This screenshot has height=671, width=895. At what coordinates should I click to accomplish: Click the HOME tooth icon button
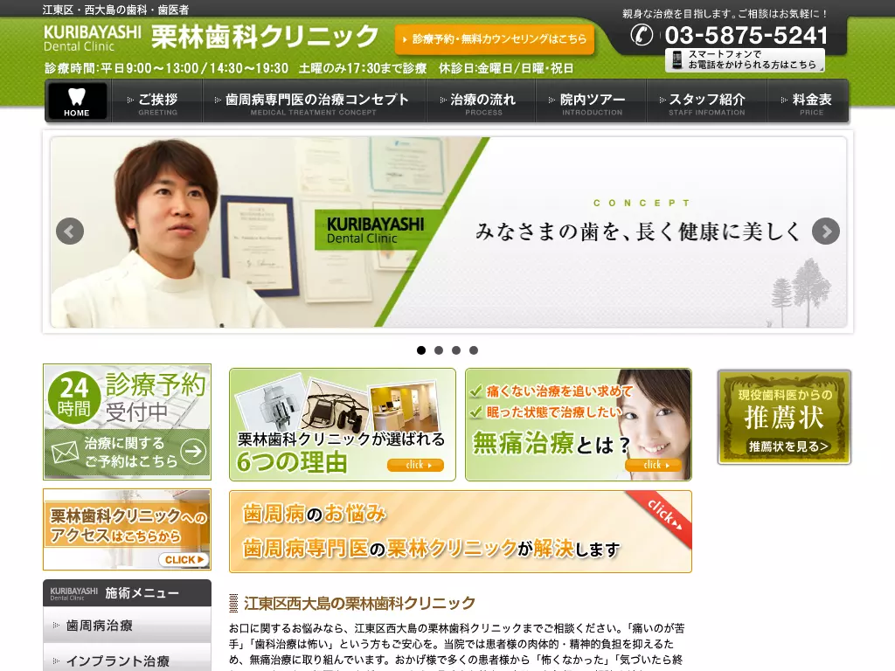pyautogui.click(x=77, y=101)
